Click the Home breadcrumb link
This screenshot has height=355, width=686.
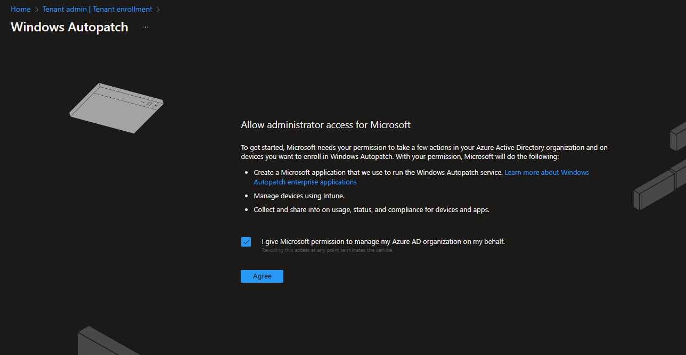tap(20, 9)
